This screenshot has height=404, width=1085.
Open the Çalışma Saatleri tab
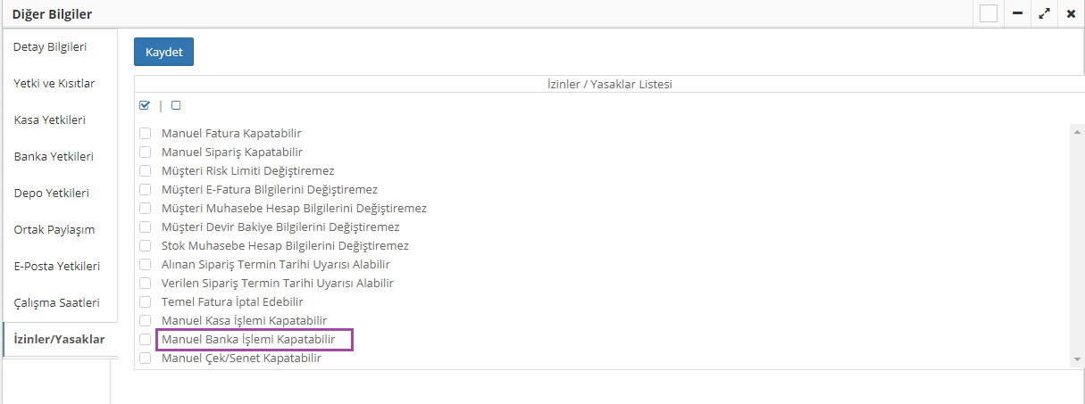point(57,302)
